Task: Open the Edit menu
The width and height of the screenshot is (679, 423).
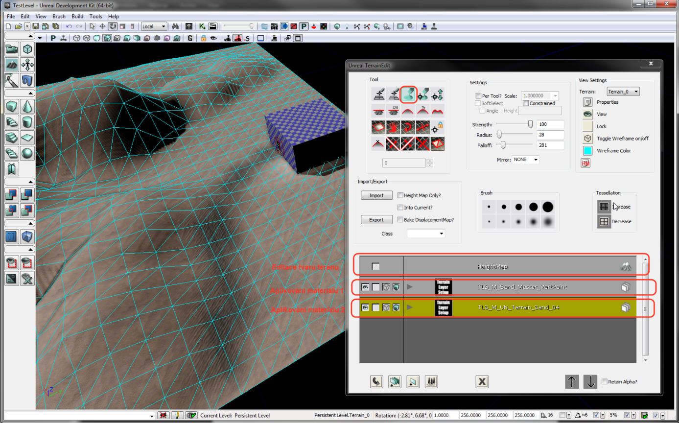Action: coord(25,16)
